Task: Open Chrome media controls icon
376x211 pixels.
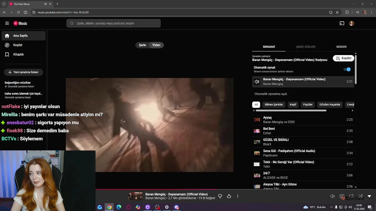Action: click(357, 12)
